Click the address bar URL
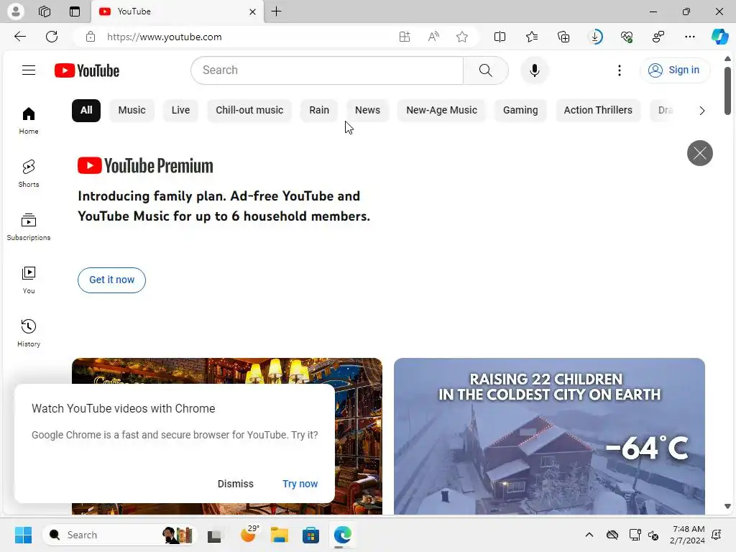 point(165,37)
